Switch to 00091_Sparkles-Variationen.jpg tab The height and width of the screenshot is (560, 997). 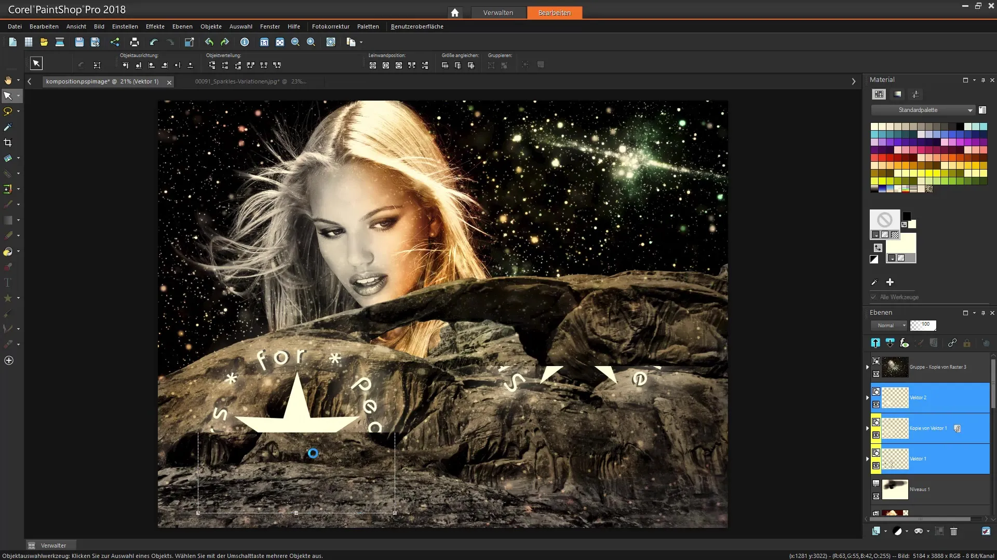pos(250,81)
